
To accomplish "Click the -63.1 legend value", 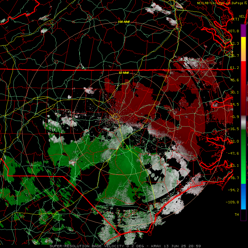I will [233, 166].
